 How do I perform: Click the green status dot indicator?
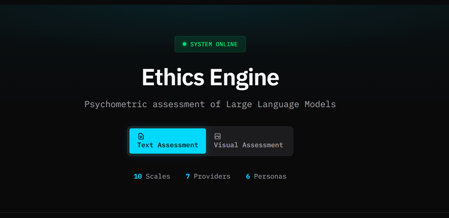pyautogui.click(x=184, y=44)
